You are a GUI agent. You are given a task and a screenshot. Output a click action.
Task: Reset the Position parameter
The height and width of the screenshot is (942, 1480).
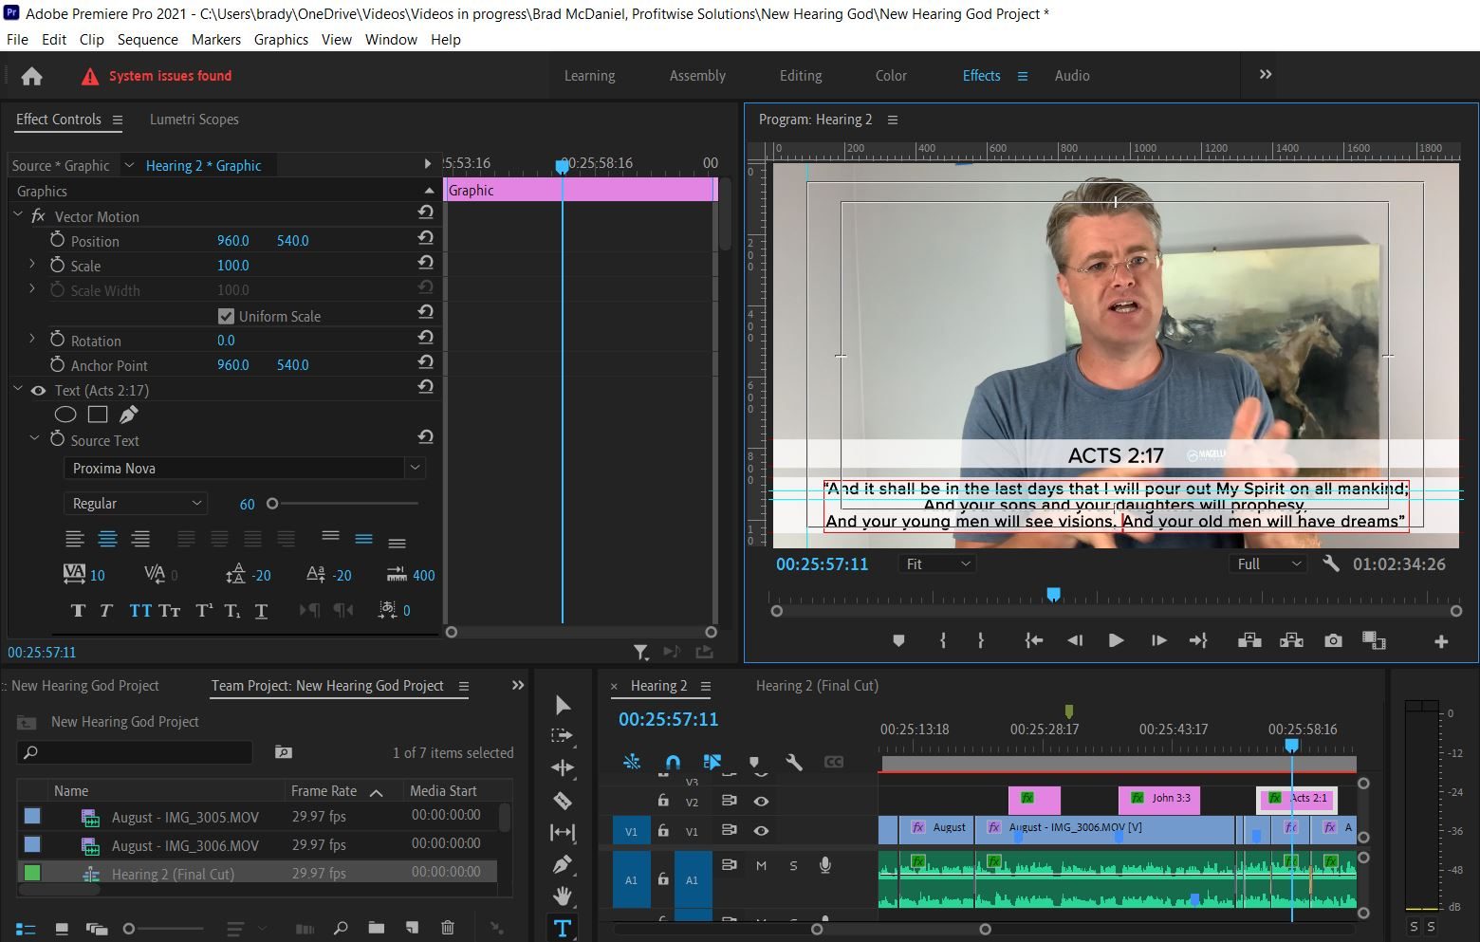pyautogui.click(x=426, y=239)
